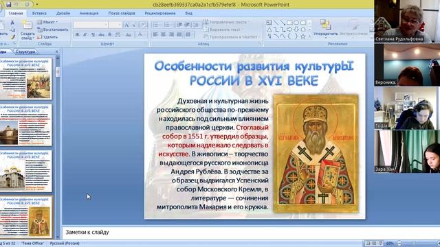The height and width of the screenshot is (247, 440).
Task: Open Выровнять текст dropdown
Action: [223, 30]
